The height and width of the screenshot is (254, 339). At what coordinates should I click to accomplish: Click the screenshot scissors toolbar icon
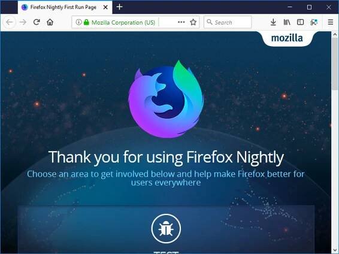314,22
